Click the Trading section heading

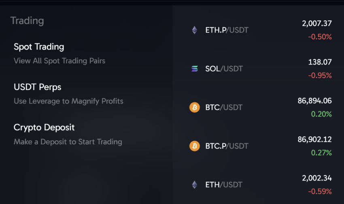click(x=27, y=21)
